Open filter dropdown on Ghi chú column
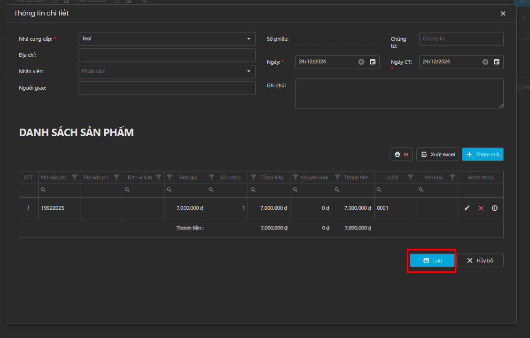This screenshot has height=338, width=530. [x=452, y=177]
